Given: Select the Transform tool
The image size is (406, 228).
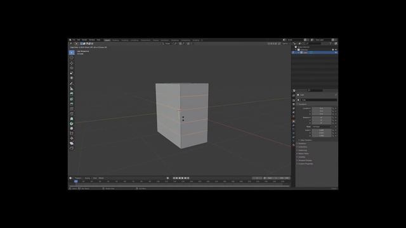Looking at the screenshot, I should click(72, 78).
